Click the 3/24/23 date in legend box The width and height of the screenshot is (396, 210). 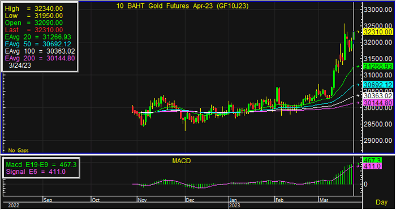(x=20, y=65)
